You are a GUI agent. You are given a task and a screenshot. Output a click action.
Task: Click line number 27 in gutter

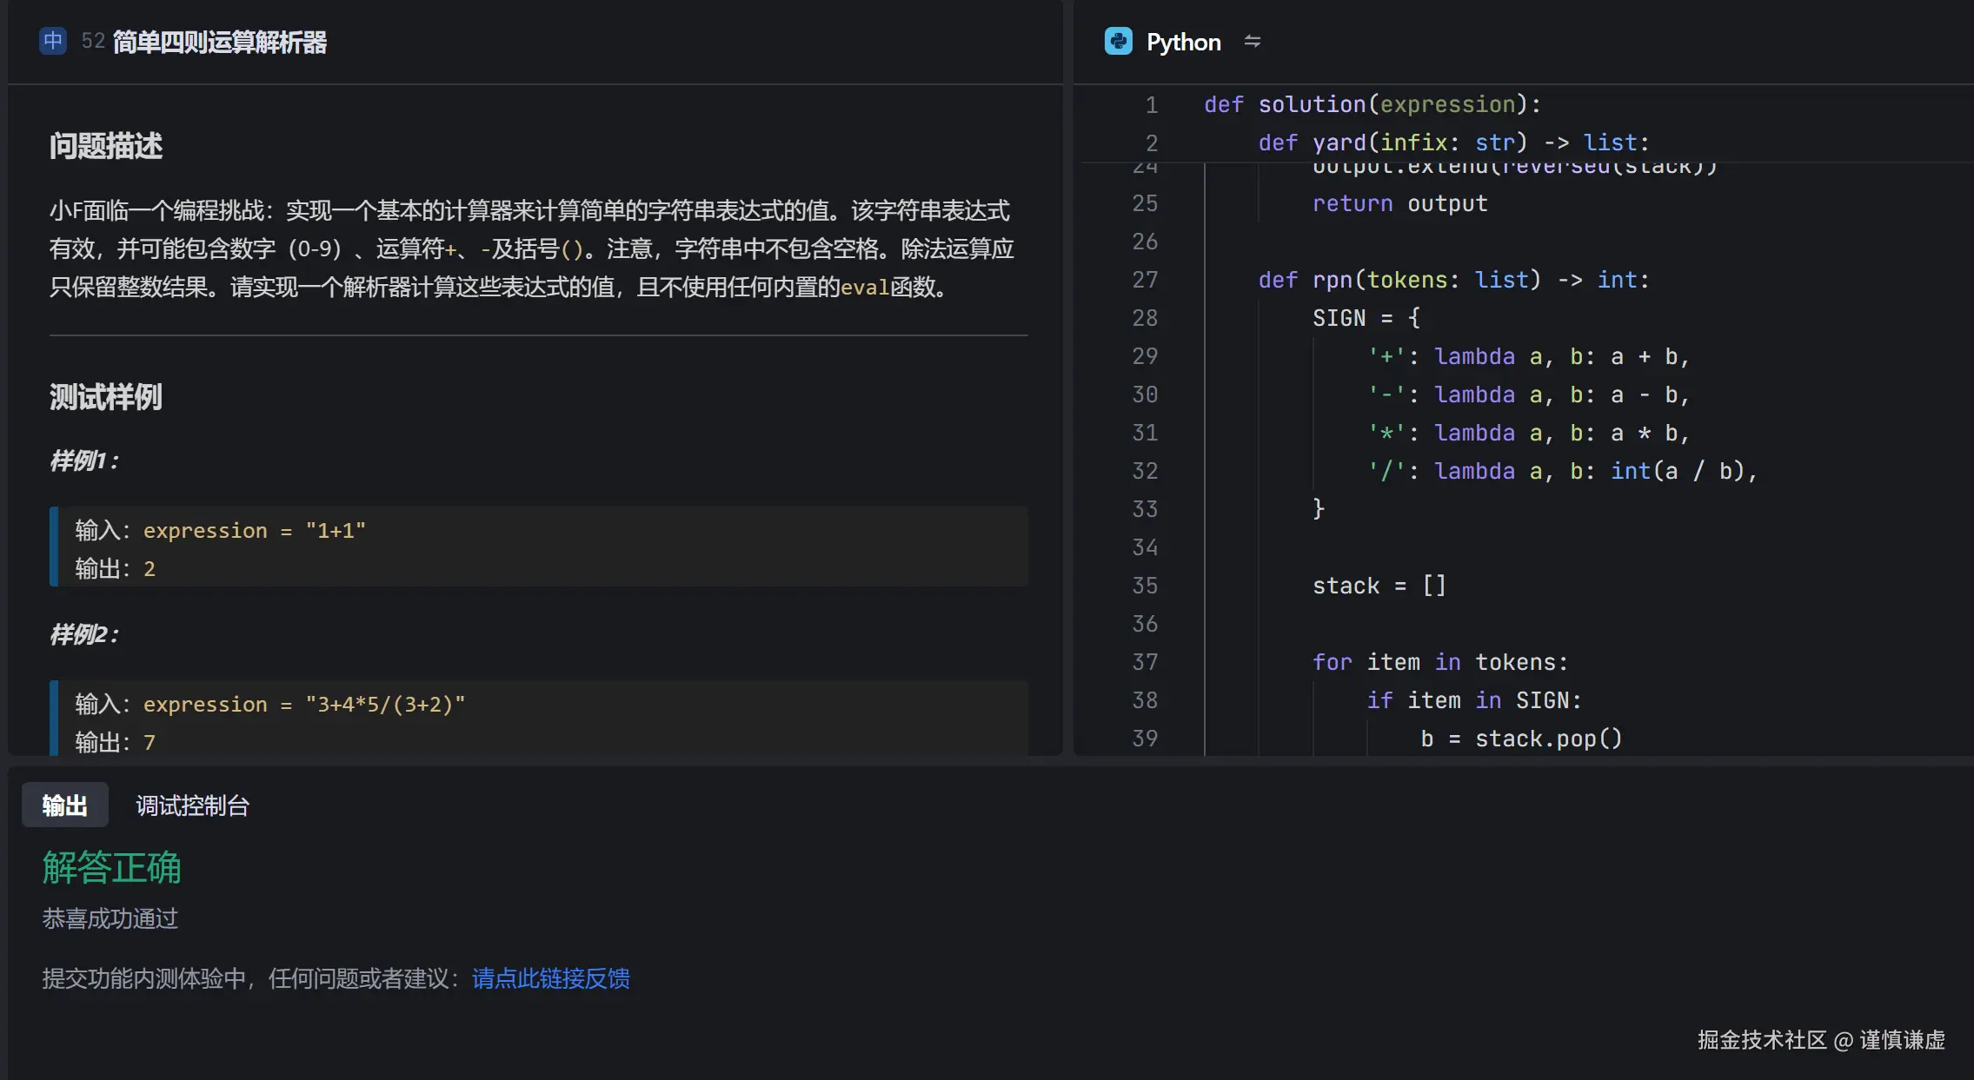click(x=1145, y=280)
